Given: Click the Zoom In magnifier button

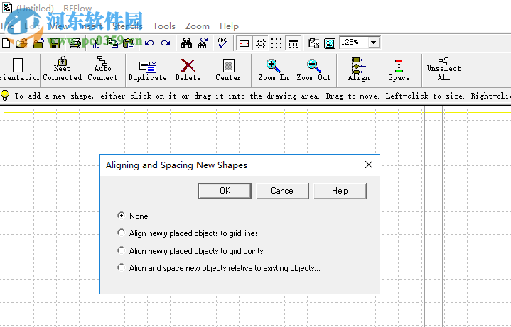Looking at the screenshot, I should pos(273,70).
